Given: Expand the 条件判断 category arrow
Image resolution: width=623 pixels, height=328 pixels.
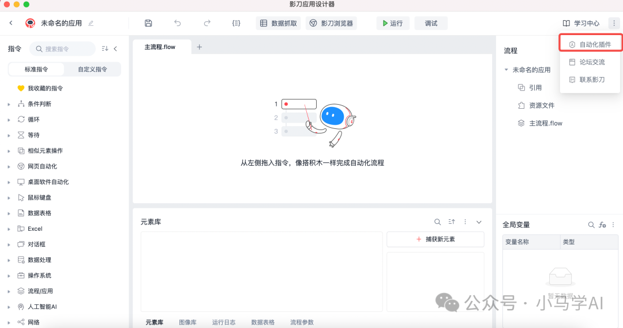Looking at the screenshot, I should tap(9, 104).
